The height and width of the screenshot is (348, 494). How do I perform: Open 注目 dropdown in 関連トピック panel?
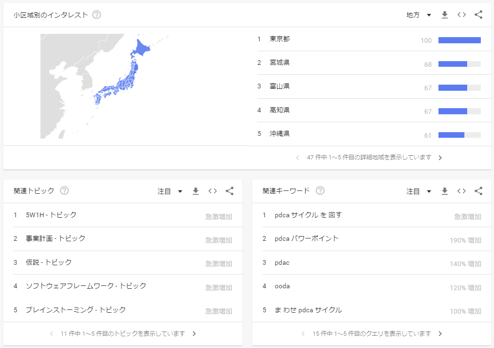pyautogui.click(x=170, y=191)
